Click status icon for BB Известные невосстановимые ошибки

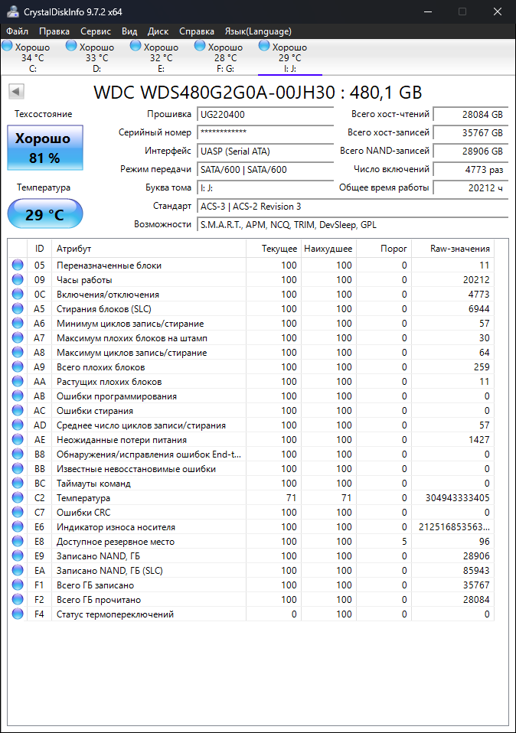(18, 468)
